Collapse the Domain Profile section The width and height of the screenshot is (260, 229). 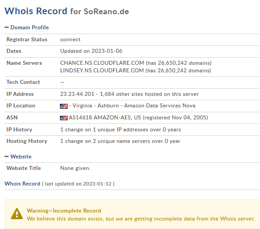(x=7, y=28)
